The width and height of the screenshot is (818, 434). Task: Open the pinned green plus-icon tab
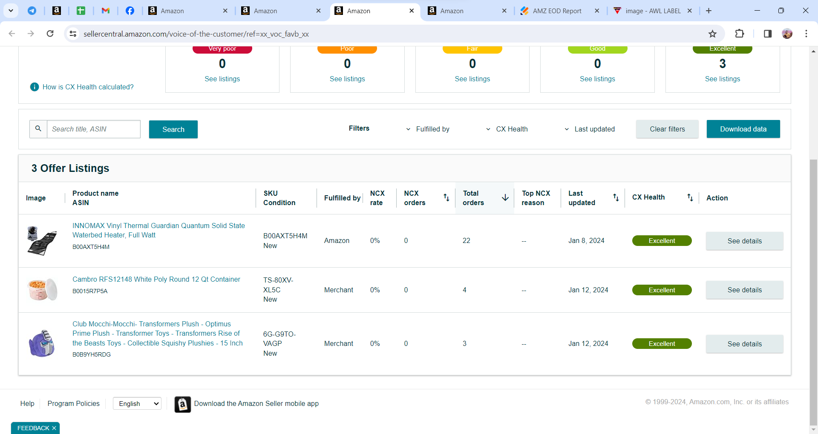coord(81,11)
